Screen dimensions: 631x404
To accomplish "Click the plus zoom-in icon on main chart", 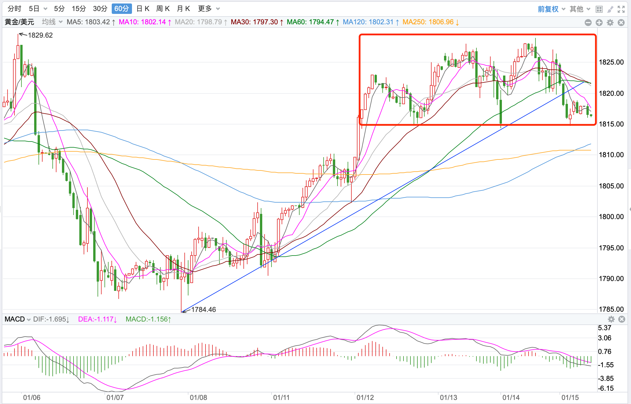I will coord(599,23).
